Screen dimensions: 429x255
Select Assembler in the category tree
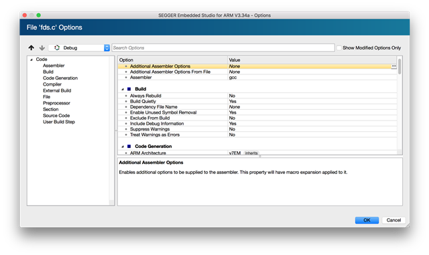coord(54,66)
